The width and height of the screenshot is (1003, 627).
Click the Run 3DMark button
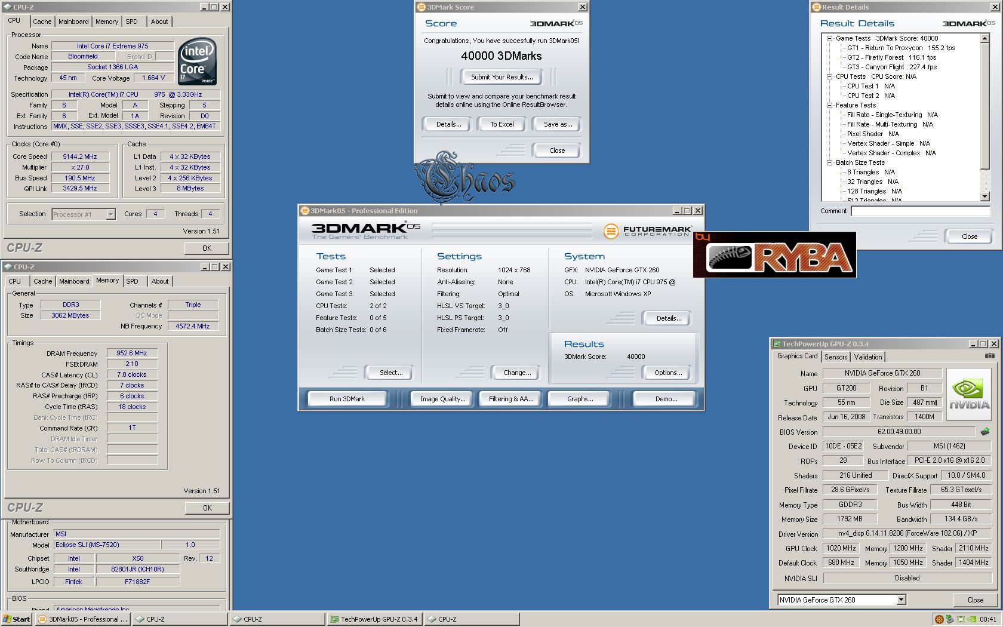coord(347,399)
